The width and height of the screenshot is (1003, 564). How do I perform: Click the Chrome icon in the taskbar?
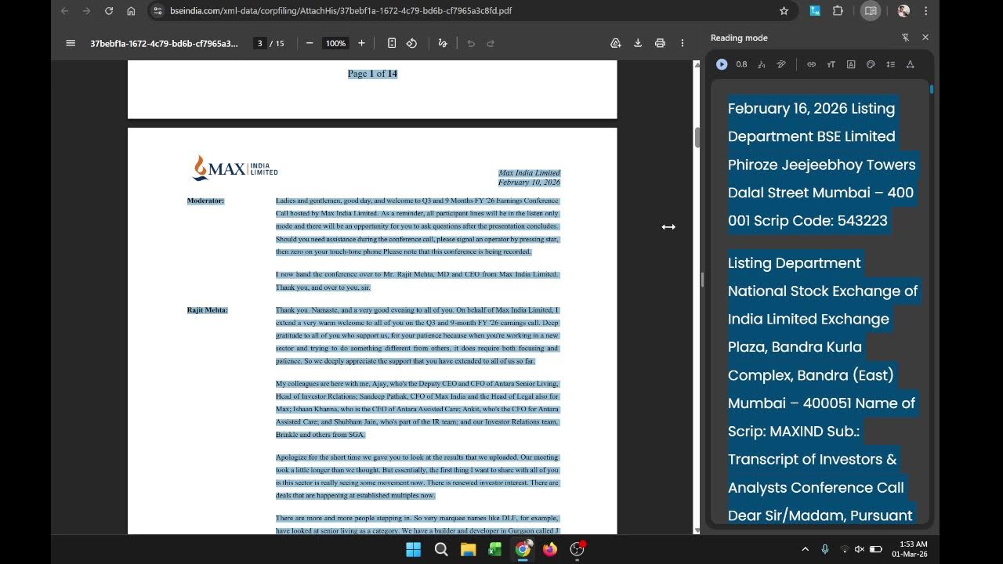coord(523,549)
